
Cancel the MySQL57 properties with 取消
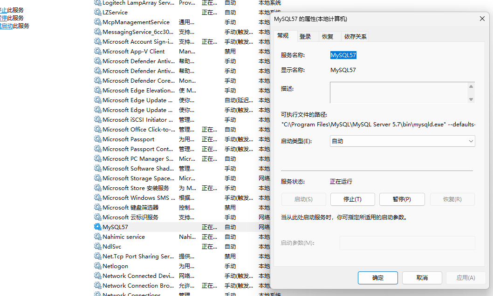(x=422, y=278)
